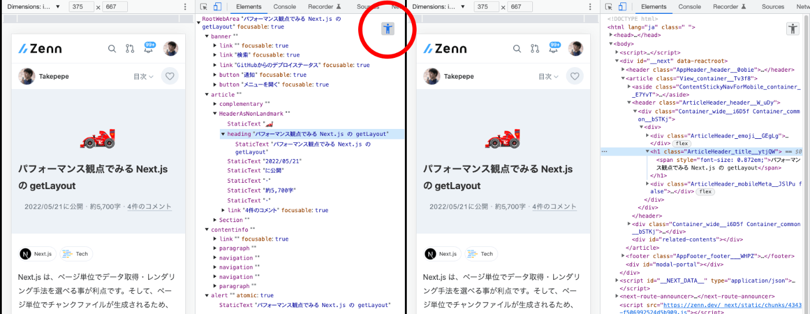Toggle device toolbar icon in the accessibility-tree DevTools
The width and height of the screenshot is (810, 314).
(218, 7)
